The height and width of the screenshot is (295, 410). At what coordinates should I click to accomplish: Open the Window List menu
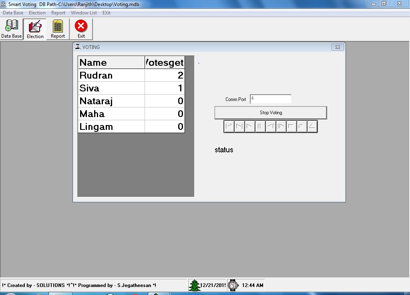tap(84, 12)
